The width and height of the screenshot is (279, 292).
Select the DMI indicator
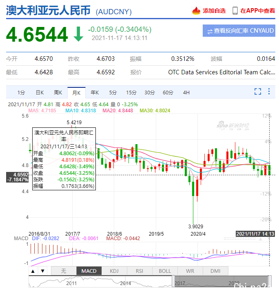(215, 271)
